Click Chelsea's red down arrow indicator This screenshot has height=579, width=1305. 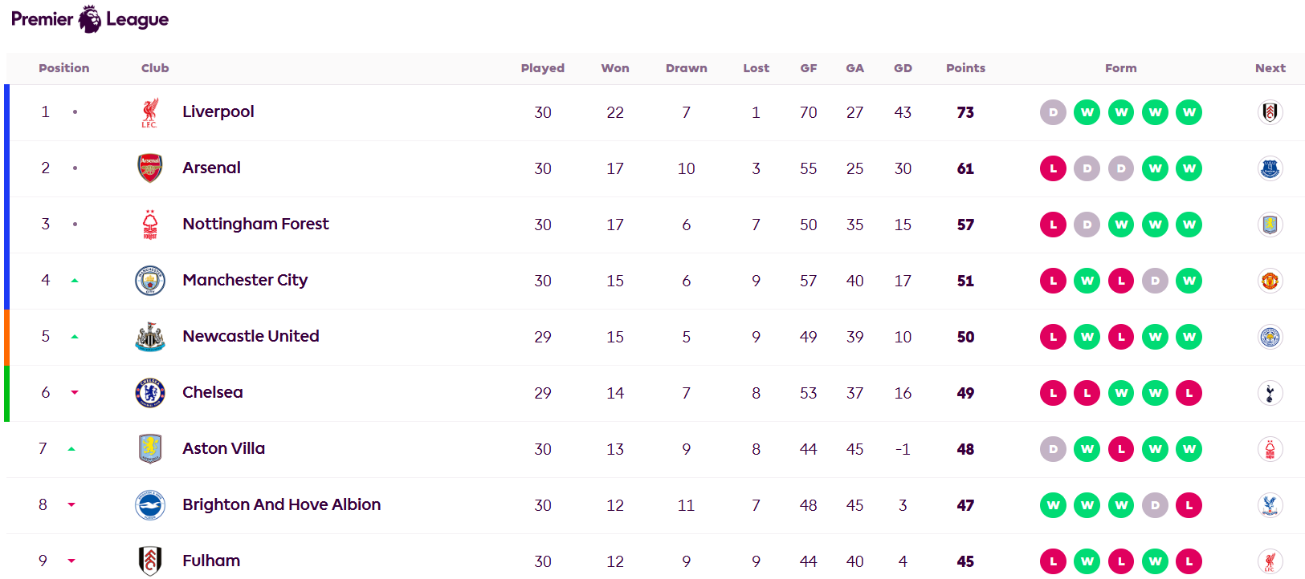[75, 393]
